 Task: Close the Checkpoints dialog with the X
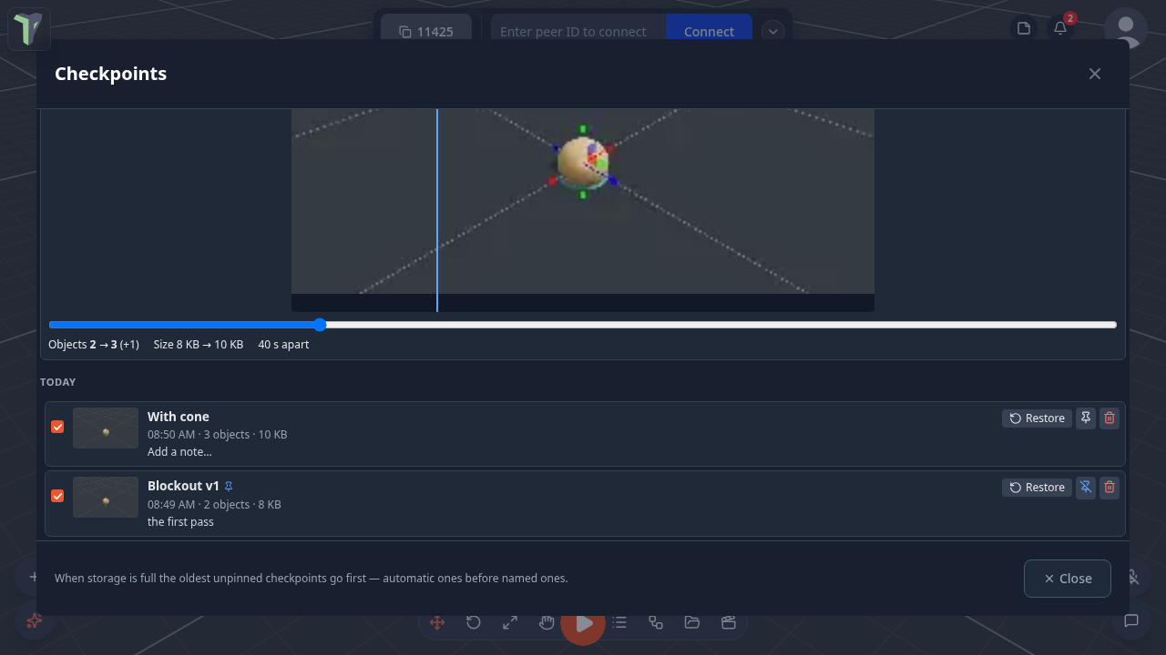tap(1095, 74)
